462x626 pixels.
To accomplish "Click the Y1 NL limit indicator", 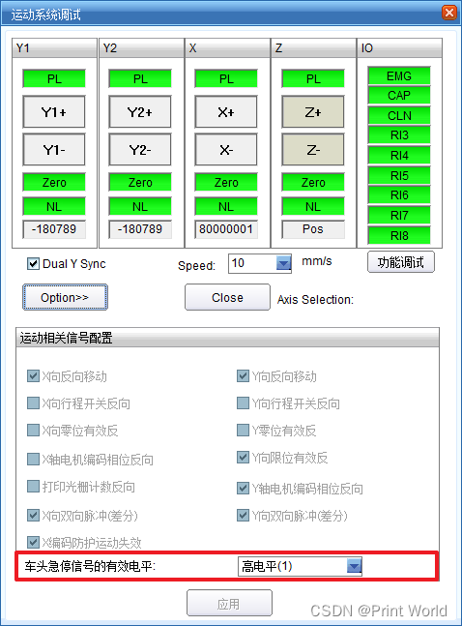I will tap(54, 206).
